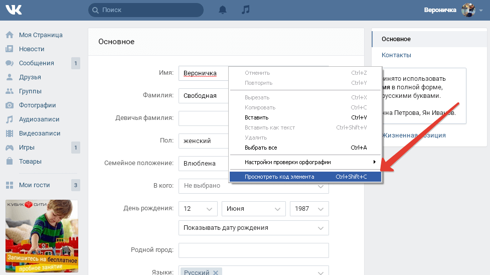
Task: Click the Мои гости grid icon
Action: (x=10, y=185)
